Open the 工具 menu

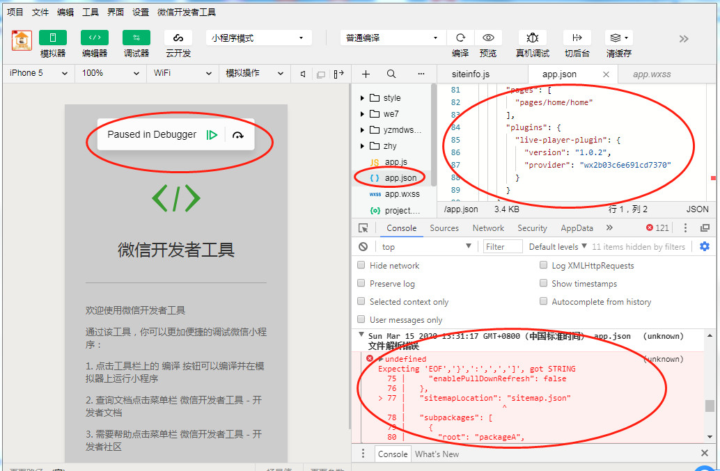tap(91, 12)
